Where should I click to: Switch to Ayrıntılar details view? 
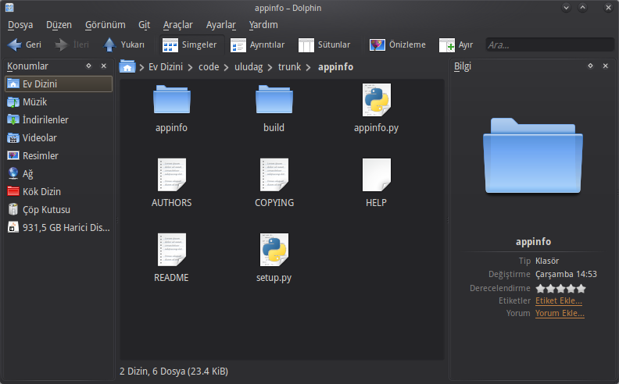pos(257,45)
